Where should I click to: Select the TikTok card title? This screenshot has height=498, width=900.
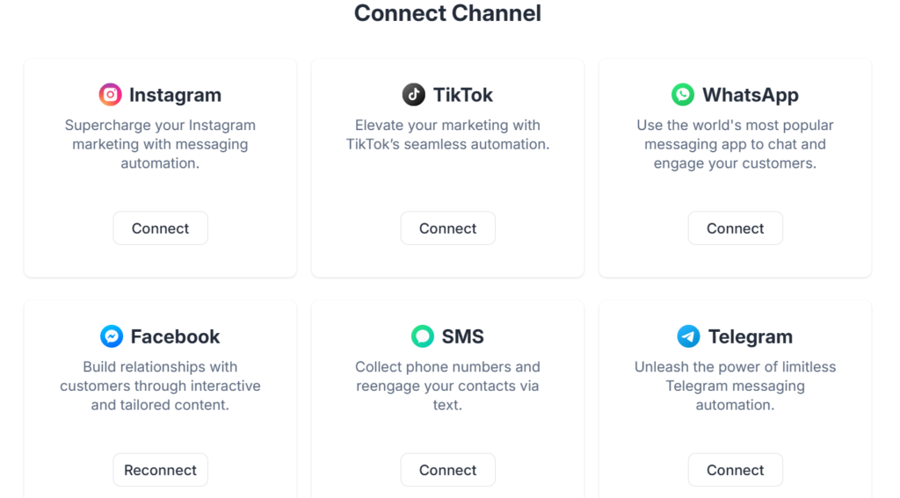coord(462,95)
